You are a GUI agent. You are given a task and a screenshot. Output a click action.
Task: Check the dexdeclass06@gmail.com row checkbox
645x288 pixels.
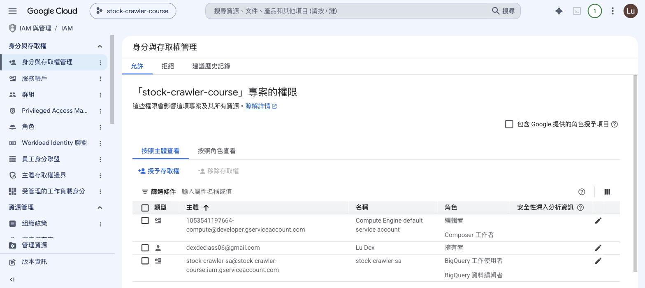click(x=145, y=248)
